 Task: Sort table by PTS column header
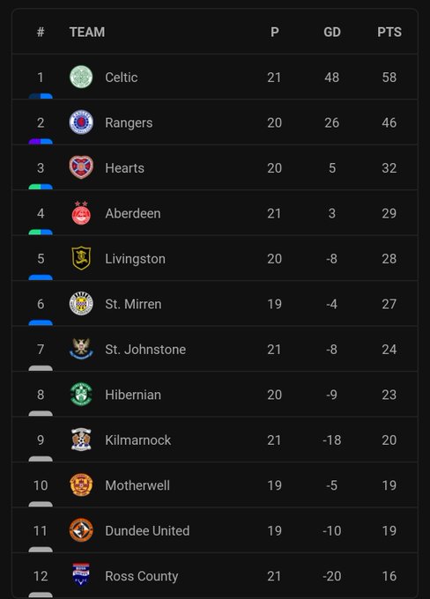pyautogui.click(x=389, y=32)
